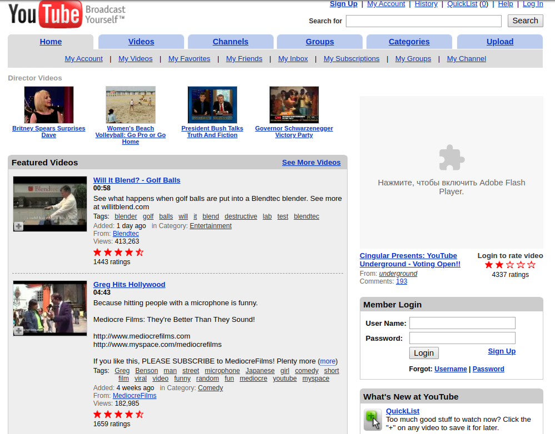Open the History link
Image resolution: width=555 pixels, height=434 pixels.
(x=426, y=4)
